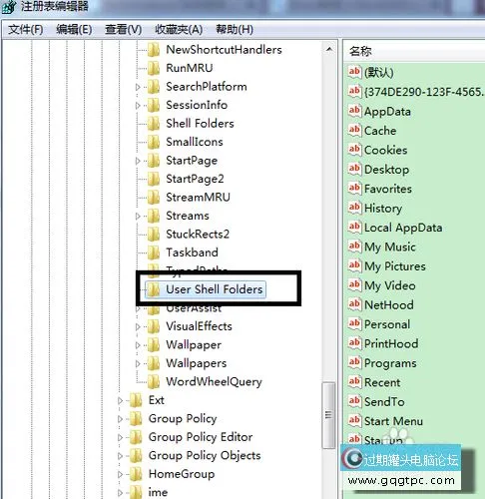This screenshot has height=499, width=485.
Task: Select the {374DE290-123F-4565 value
Action: (x=424, y=92)
